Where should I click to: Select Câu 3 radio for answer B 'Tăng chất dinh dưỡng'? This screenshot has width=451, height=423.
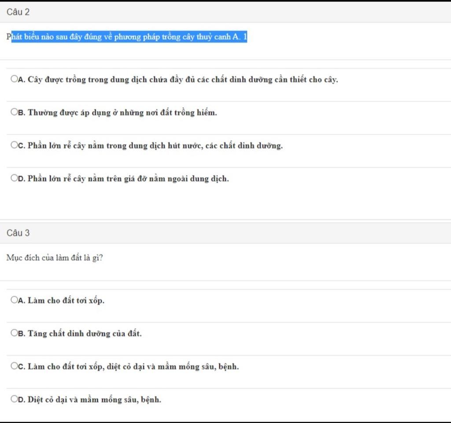click(x=14, y=333)
